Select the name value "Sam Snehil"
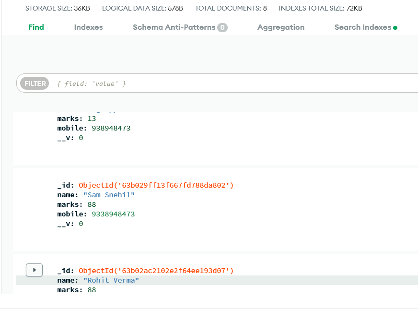This screenshot has height=310, width=418. 109,195
